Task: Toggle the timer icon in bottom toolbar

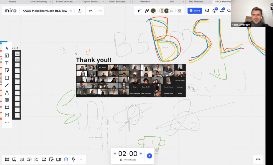Action: tap(66, 159)
